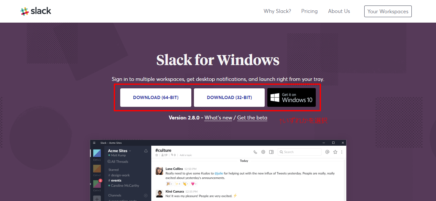The height and width of the screenshot is (201, 436).
Task: Open the hamburger menu in the title bar
Action: (x=94, y=142)
